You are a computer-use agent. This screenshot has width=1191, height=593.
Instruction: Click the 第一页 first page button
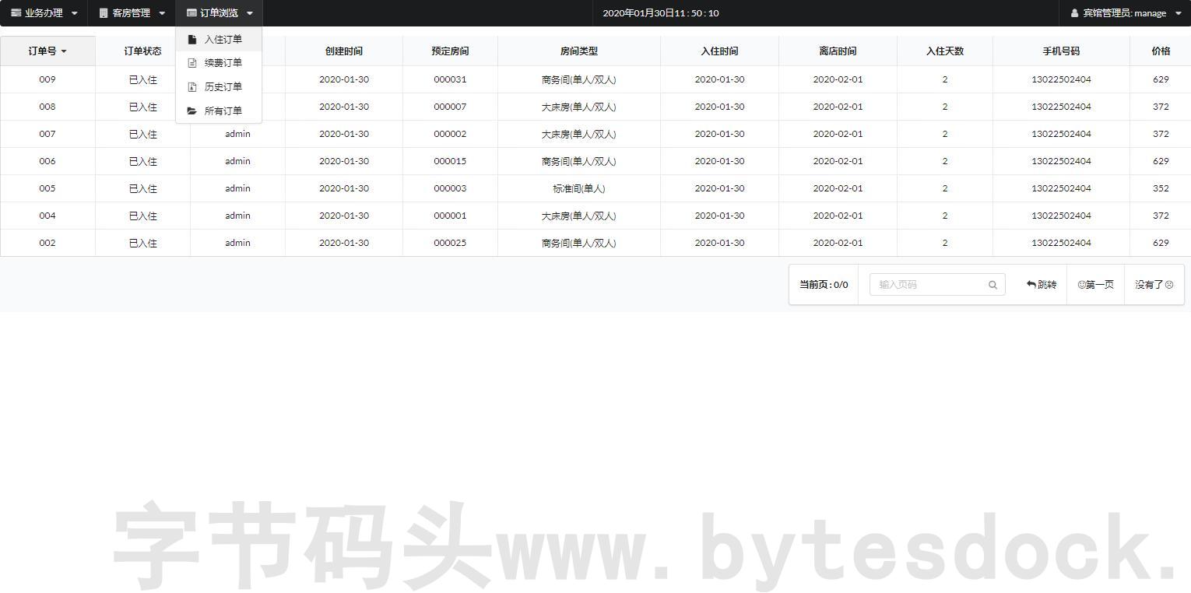tap(1095, 284)
